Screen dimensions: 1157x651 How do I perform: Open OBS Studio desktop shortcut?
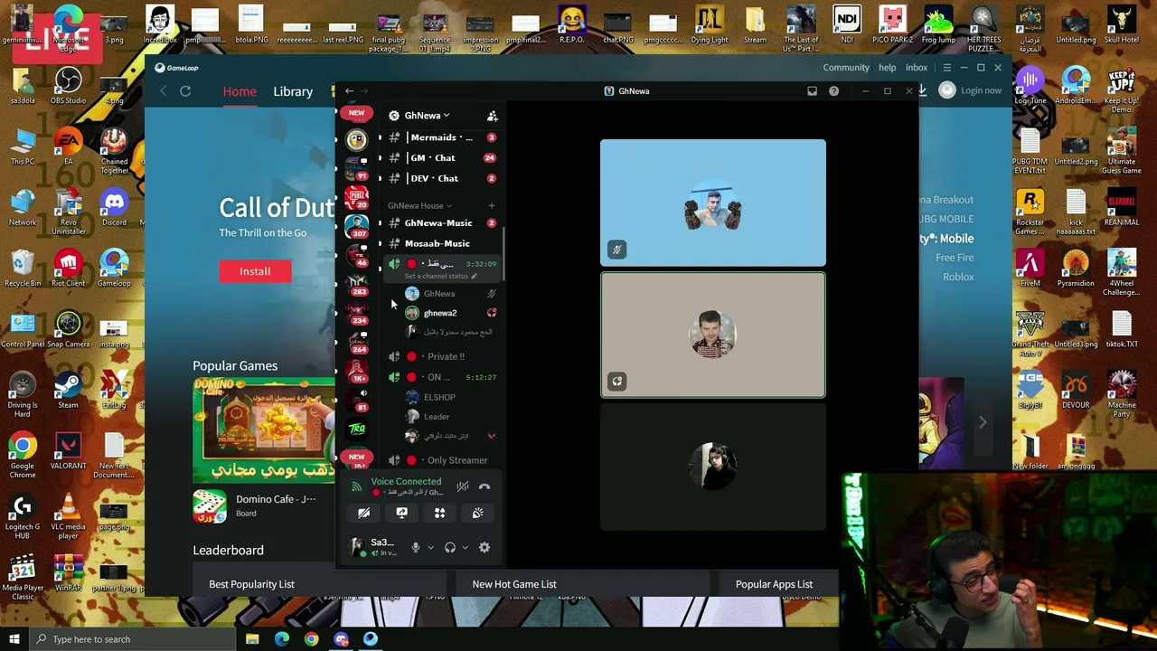(69, 87)
